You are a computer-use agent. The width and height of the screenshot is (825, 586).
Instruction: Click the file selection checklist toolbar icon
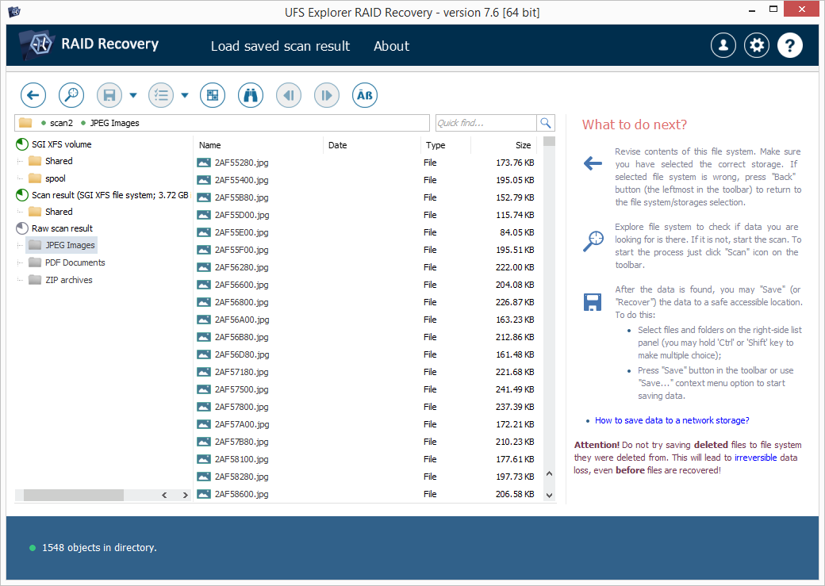[161, 95]
